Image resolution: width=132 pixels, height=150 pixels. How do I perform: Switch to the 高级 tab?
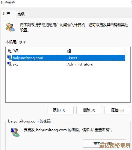(21, 14)
